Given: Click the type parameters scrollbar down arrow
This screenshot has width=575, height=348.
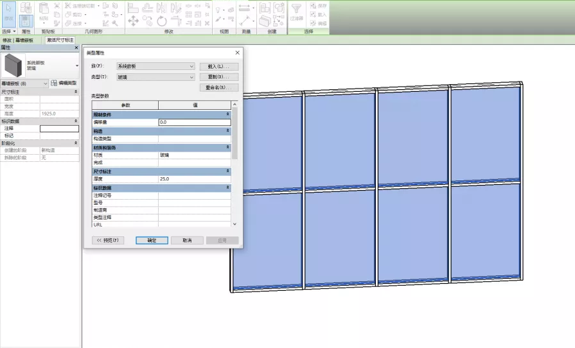Looking at the screenshot, I should click(x=234, y=224).
